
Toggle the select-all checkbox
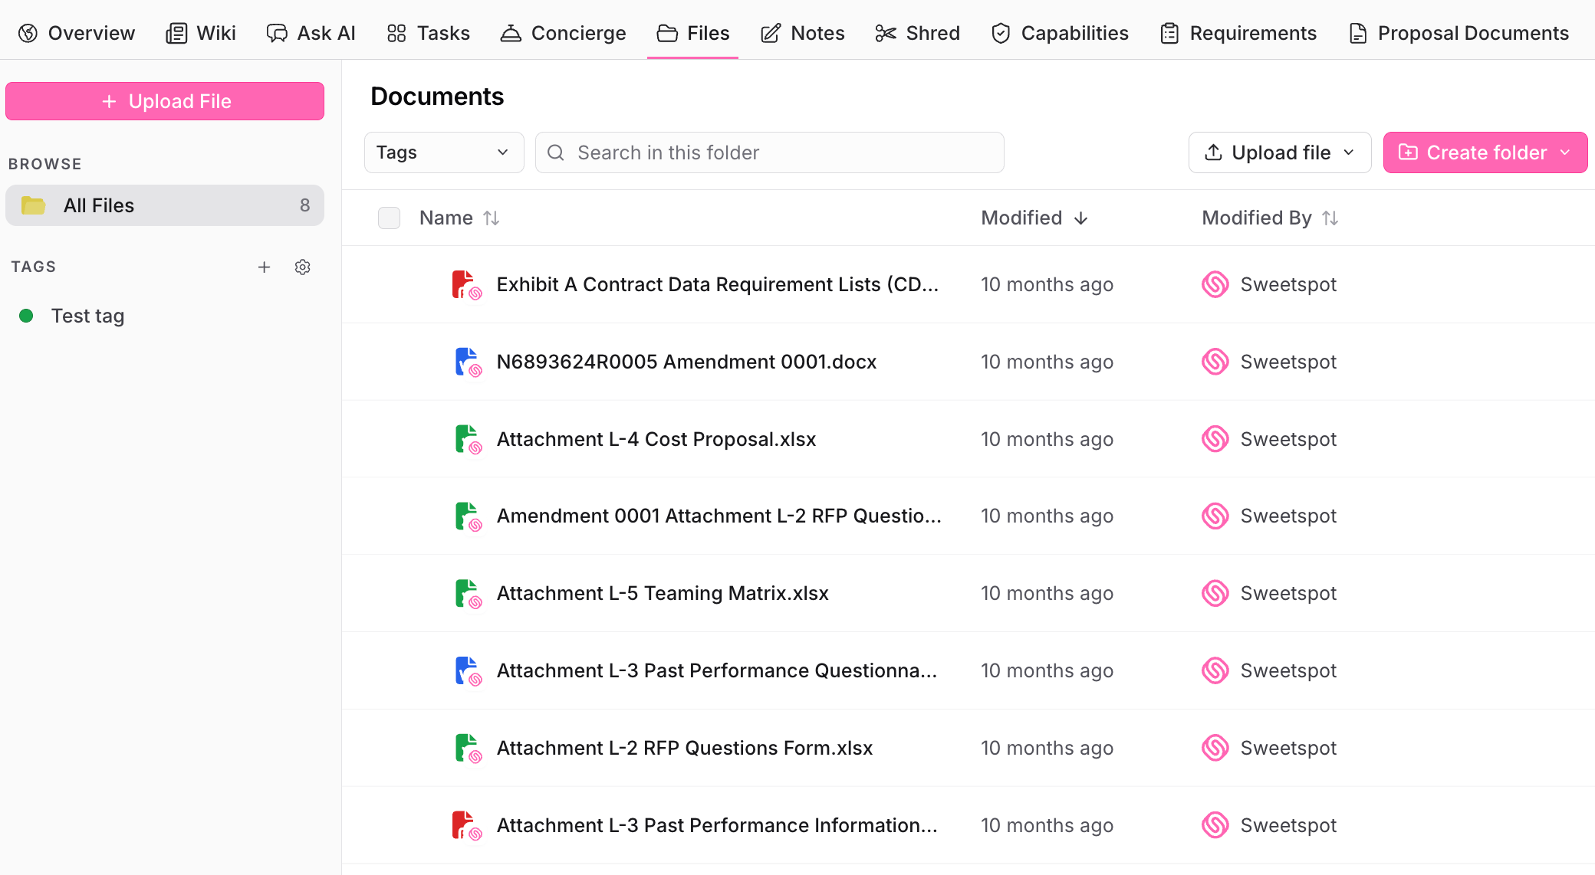390,218
